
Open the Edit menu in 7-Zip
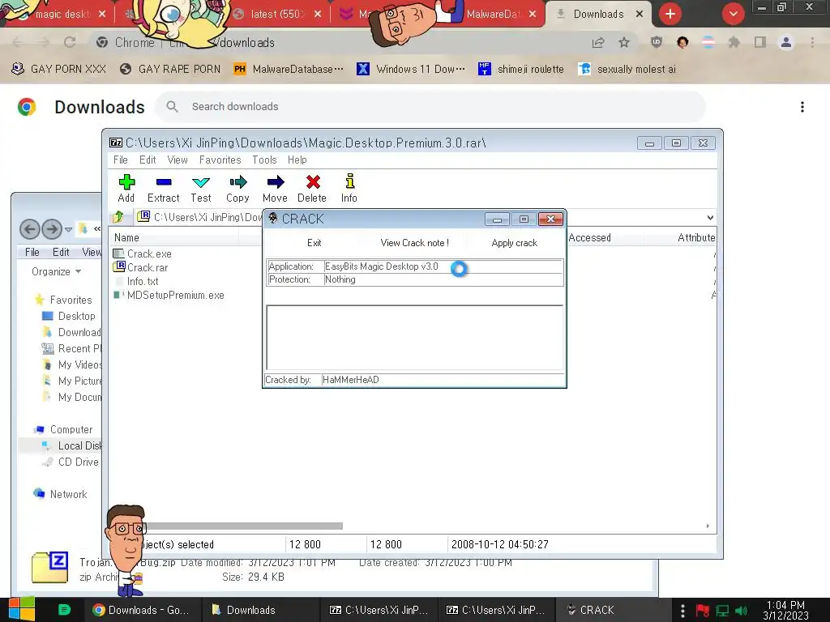tap(148, 160)
